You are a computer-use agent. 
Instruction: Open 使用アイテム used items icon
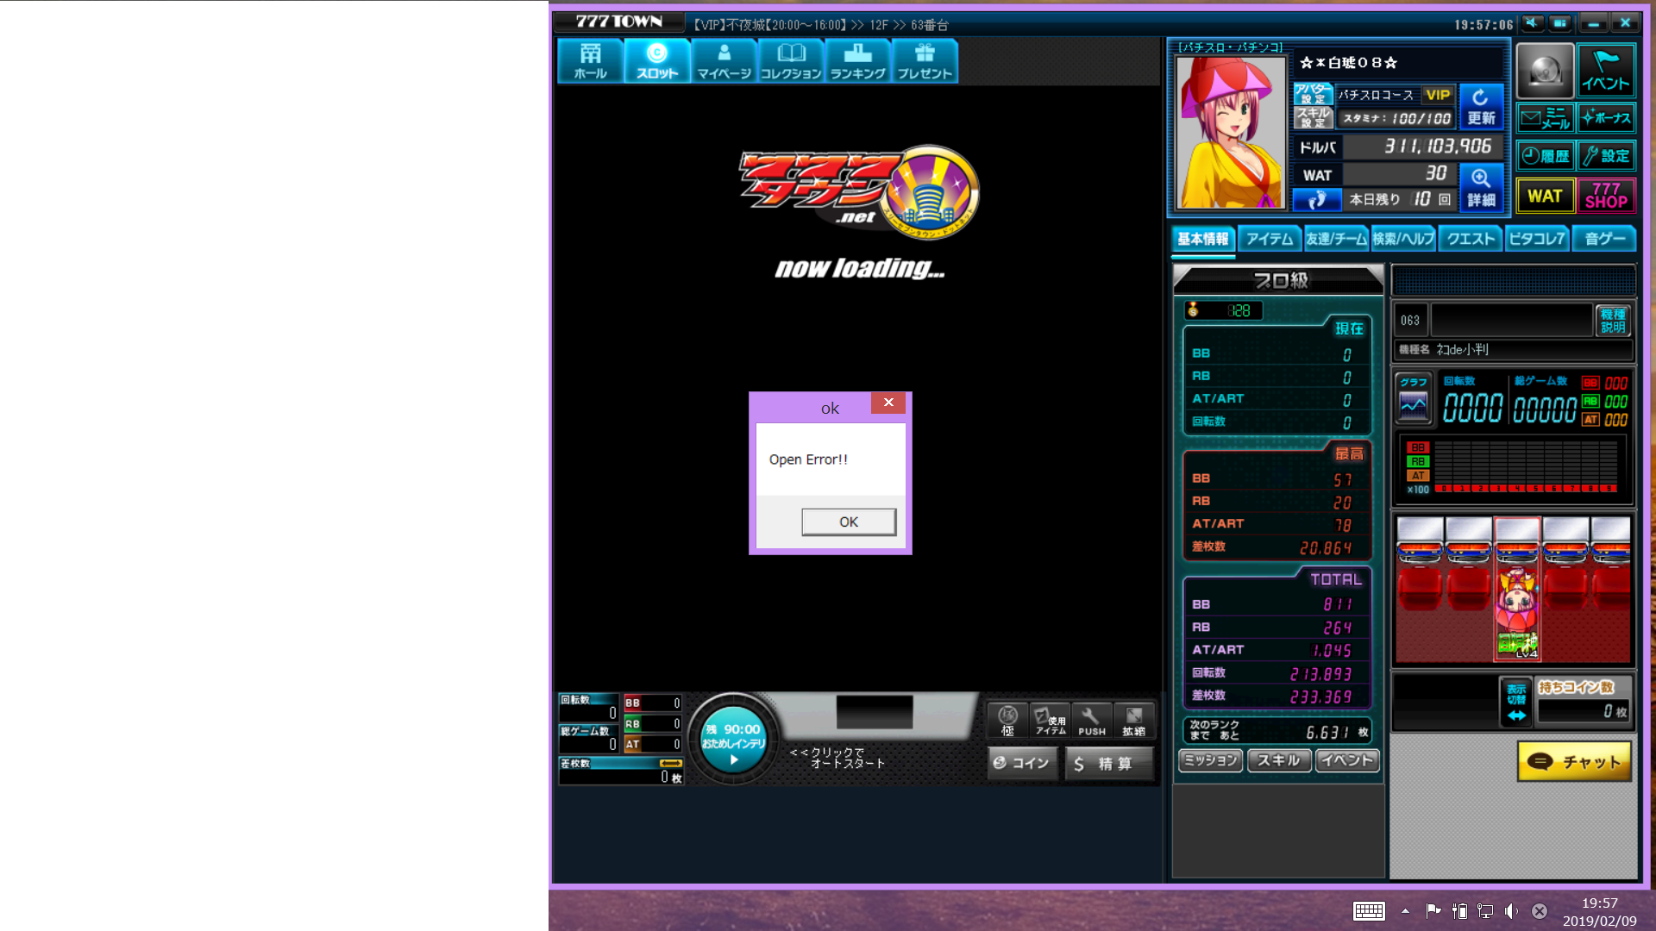(x=1050, y=721)
